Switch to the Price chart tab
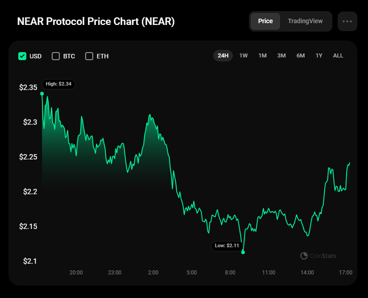Screen dimensions: 368x298 coord(265,21)
